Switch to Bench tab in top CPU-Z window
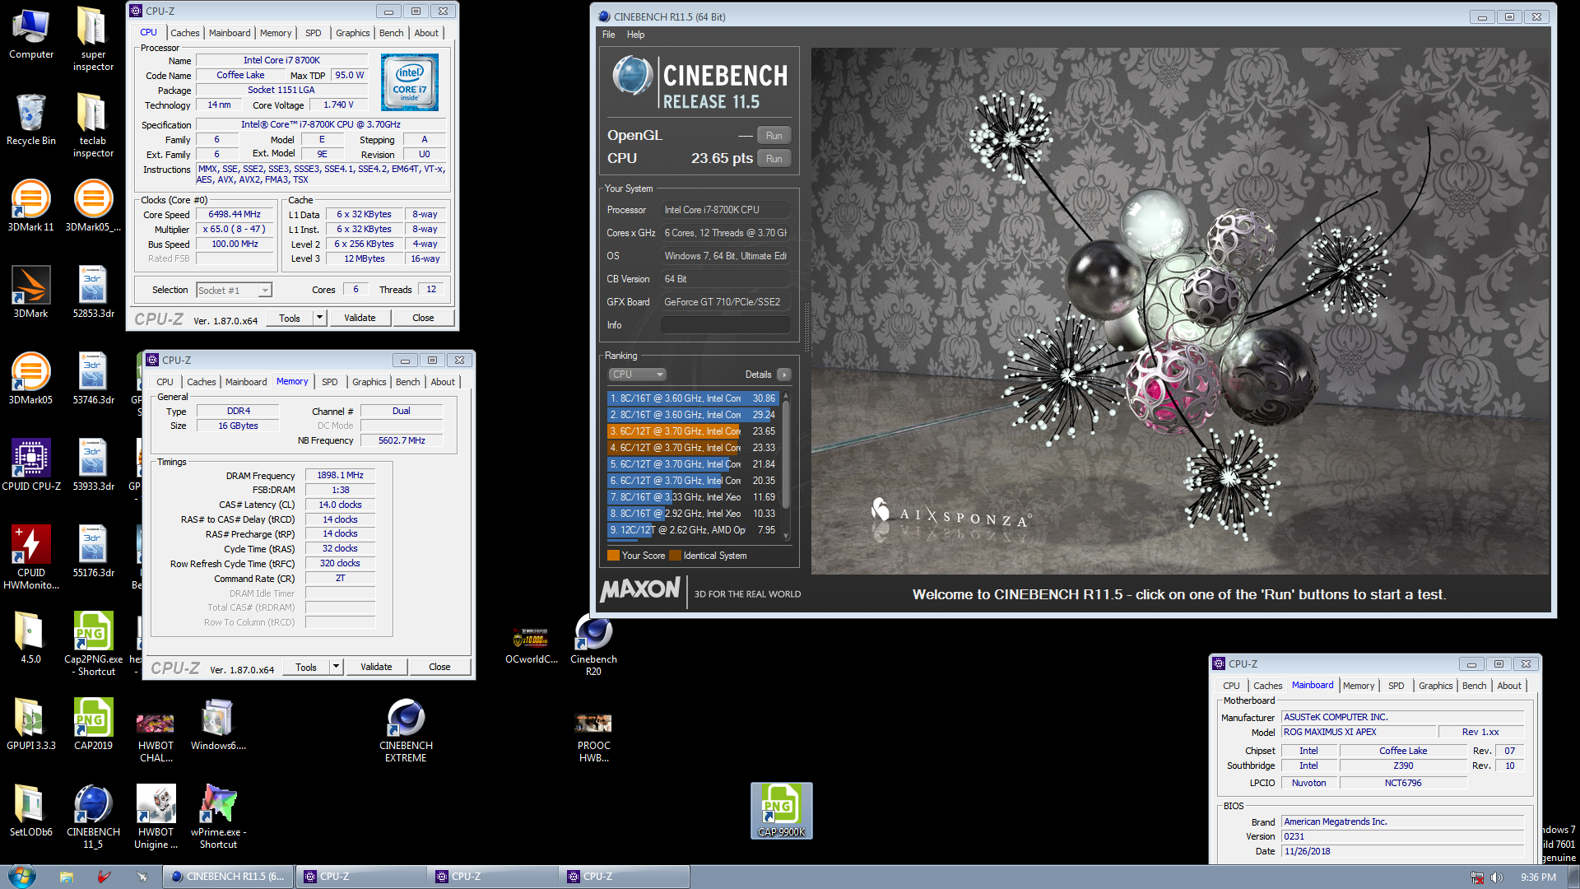The image size is (1580, 889). (392, 33)
